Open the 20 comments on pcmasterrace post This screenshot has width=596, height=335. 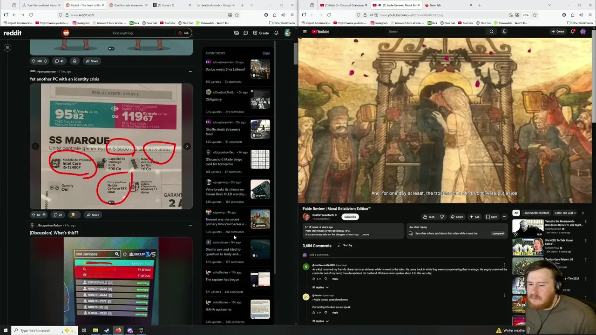(58, 215)
